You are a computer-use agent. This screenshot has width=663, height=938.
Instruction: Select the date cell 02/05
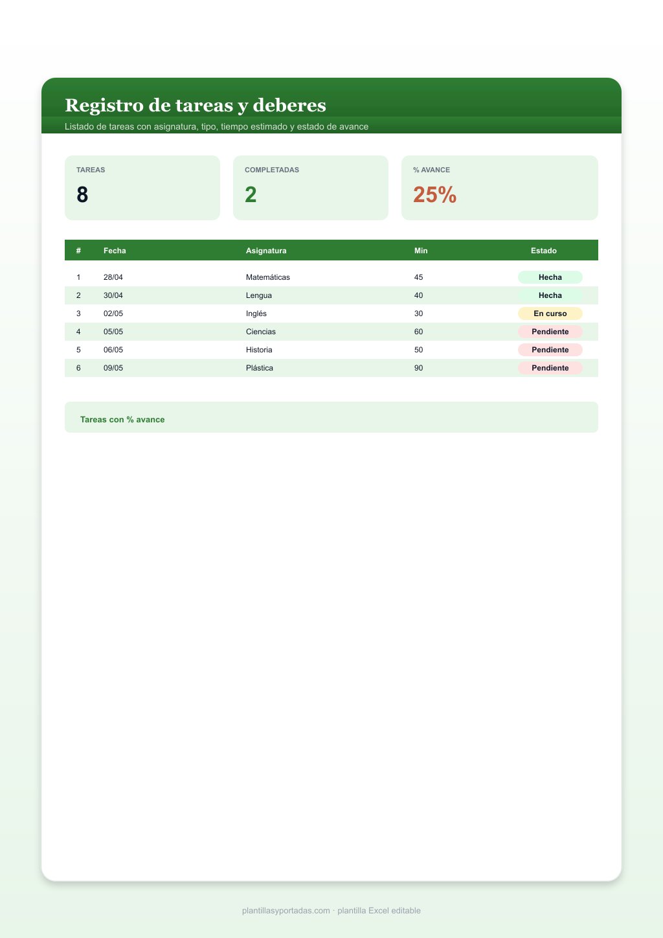tap(113, 314)
